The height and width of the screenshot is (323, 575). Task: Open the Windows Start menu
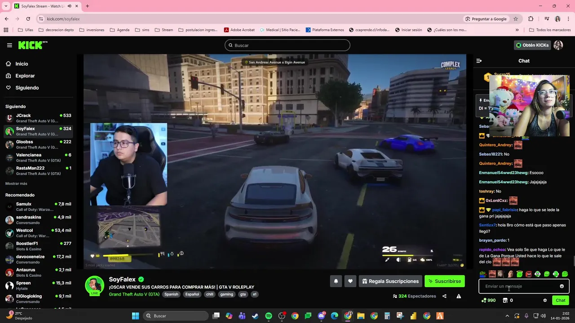pyautogui.click(x=135, y=316)
